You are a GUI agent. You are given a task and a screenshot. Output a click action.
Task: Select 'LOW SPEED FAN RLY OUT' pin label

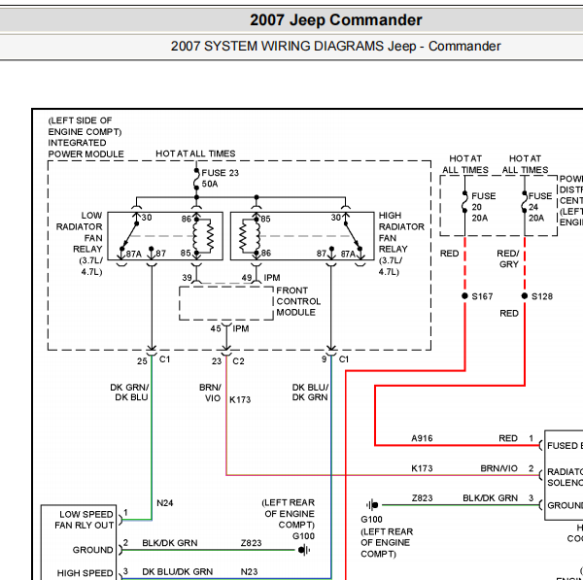tap(84, 520)
